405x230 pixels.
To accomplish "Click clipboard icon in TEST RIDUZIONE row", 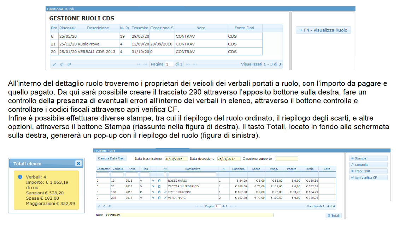I will 159,192.
